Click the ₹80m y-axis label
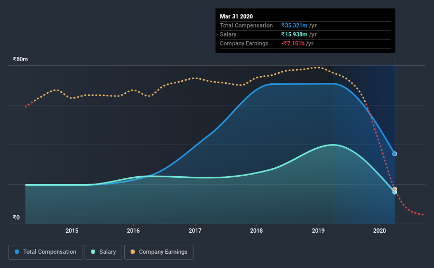 coord(20,60)
